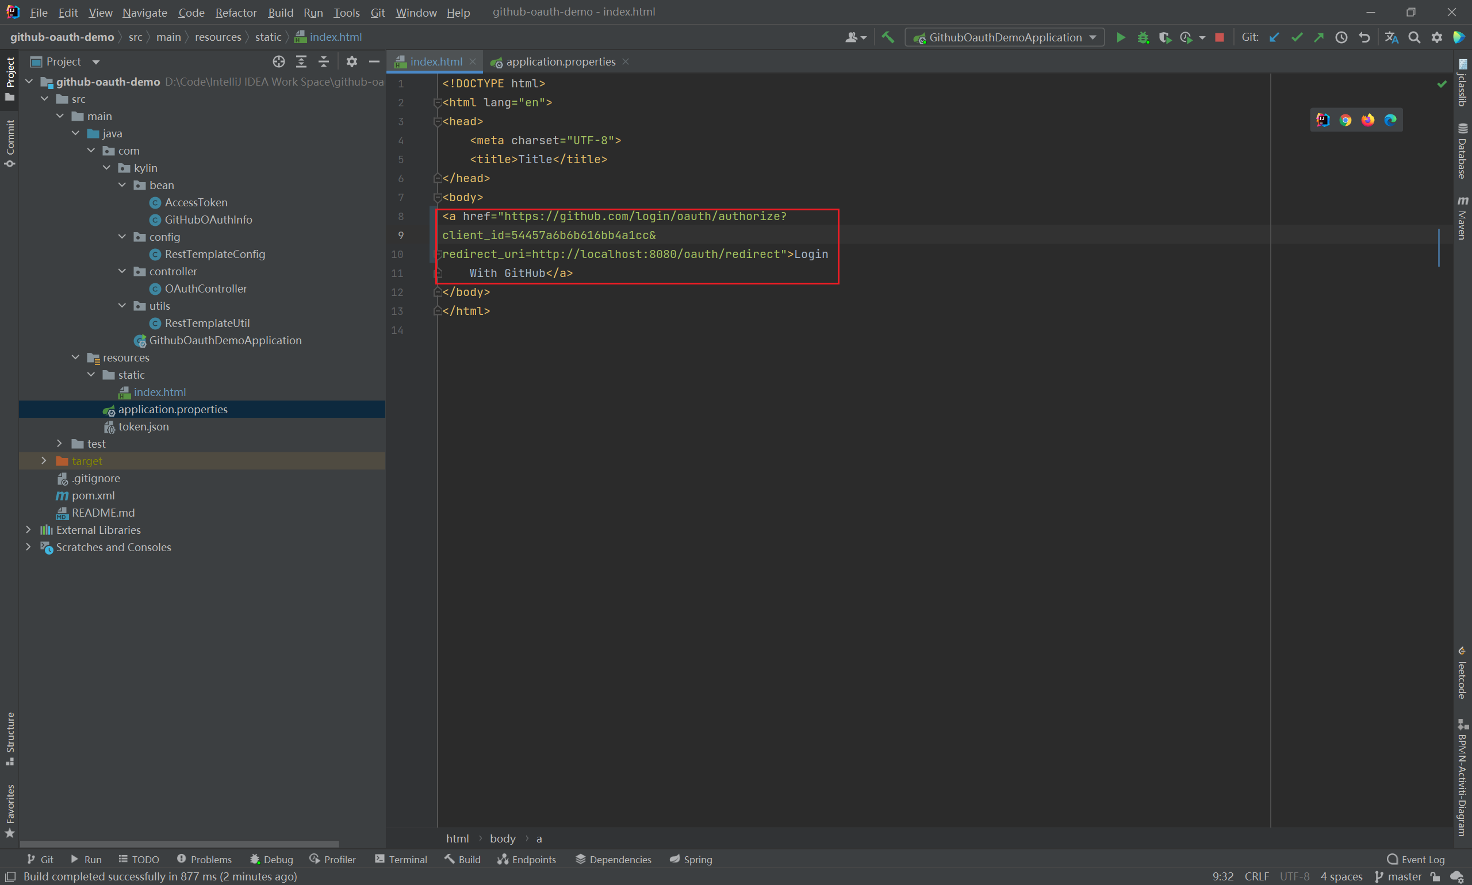Switch to application.properties editor tab
The image size is (1472, 885).
pos(559,61)
